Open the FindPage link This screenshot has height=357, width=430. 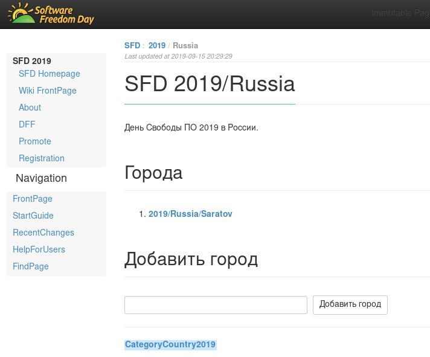tap(30, 266)
